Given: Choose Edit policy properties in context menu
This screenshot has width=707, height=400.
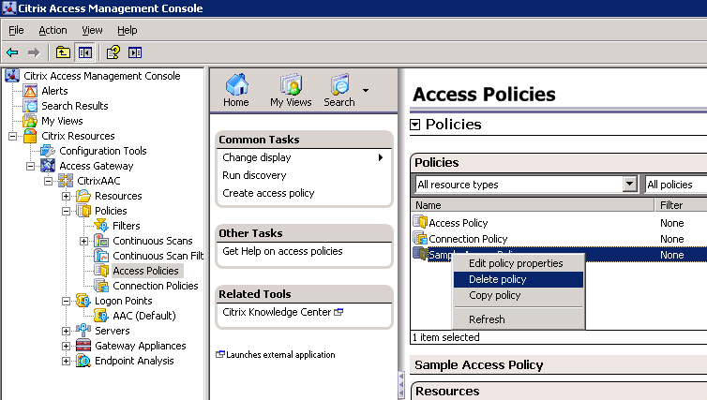Looking at the screenshot, I should point(519,263).
